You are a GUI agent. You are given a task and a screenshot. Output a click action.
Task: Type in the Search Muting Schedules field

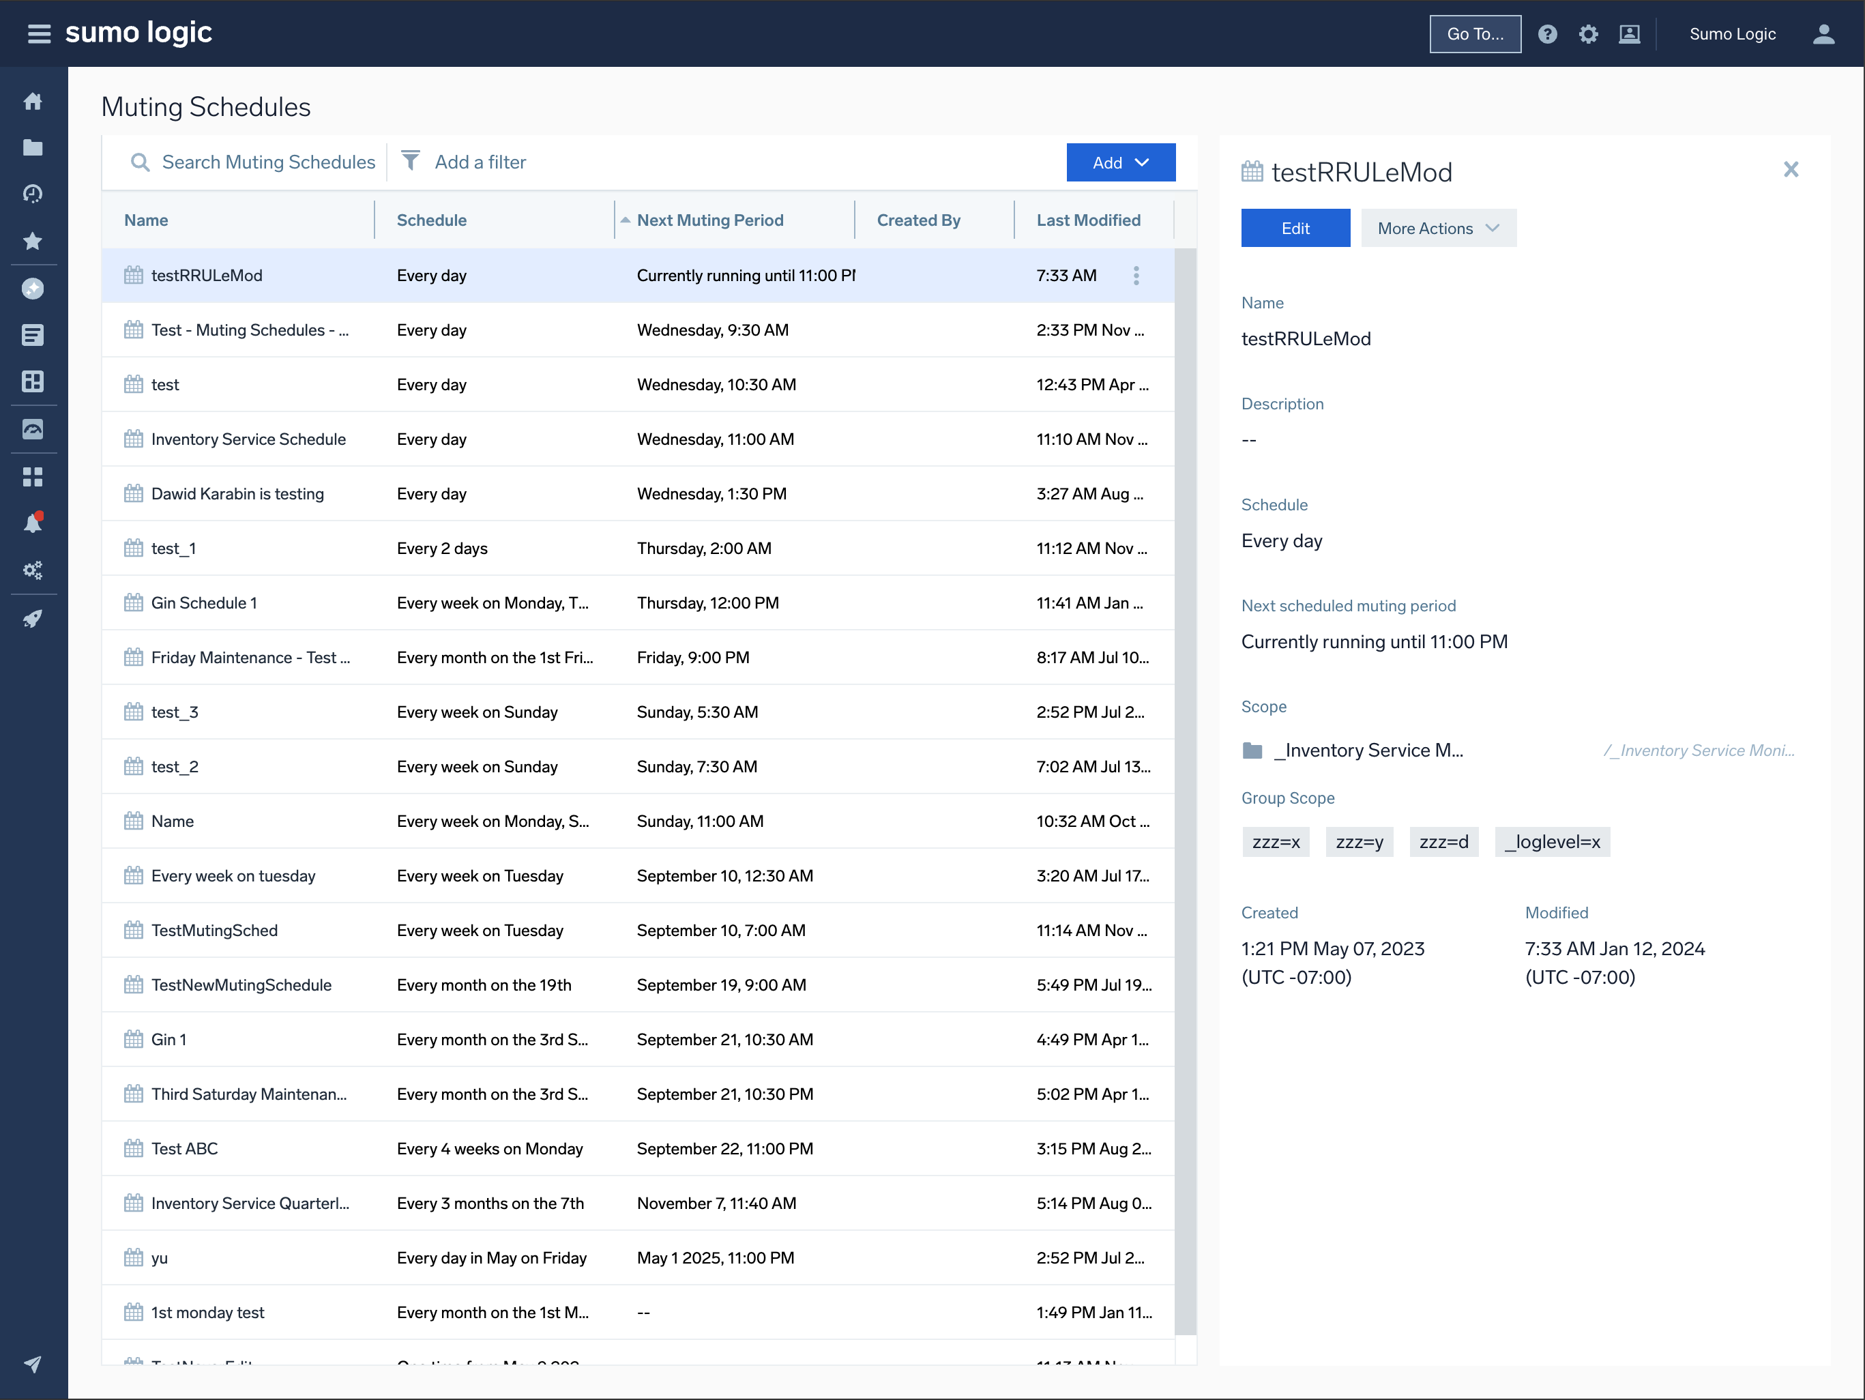pos(268,162)
